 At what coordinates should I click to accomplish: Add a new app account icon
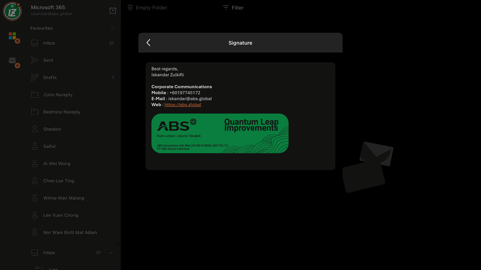(14, 37)
